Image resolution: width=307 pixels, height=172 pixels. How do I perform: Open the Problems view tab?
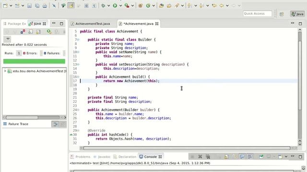coord(81,157)
